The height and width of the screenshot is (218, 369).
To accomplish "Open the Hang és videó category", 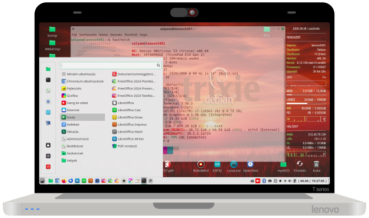I will (74, 103).
